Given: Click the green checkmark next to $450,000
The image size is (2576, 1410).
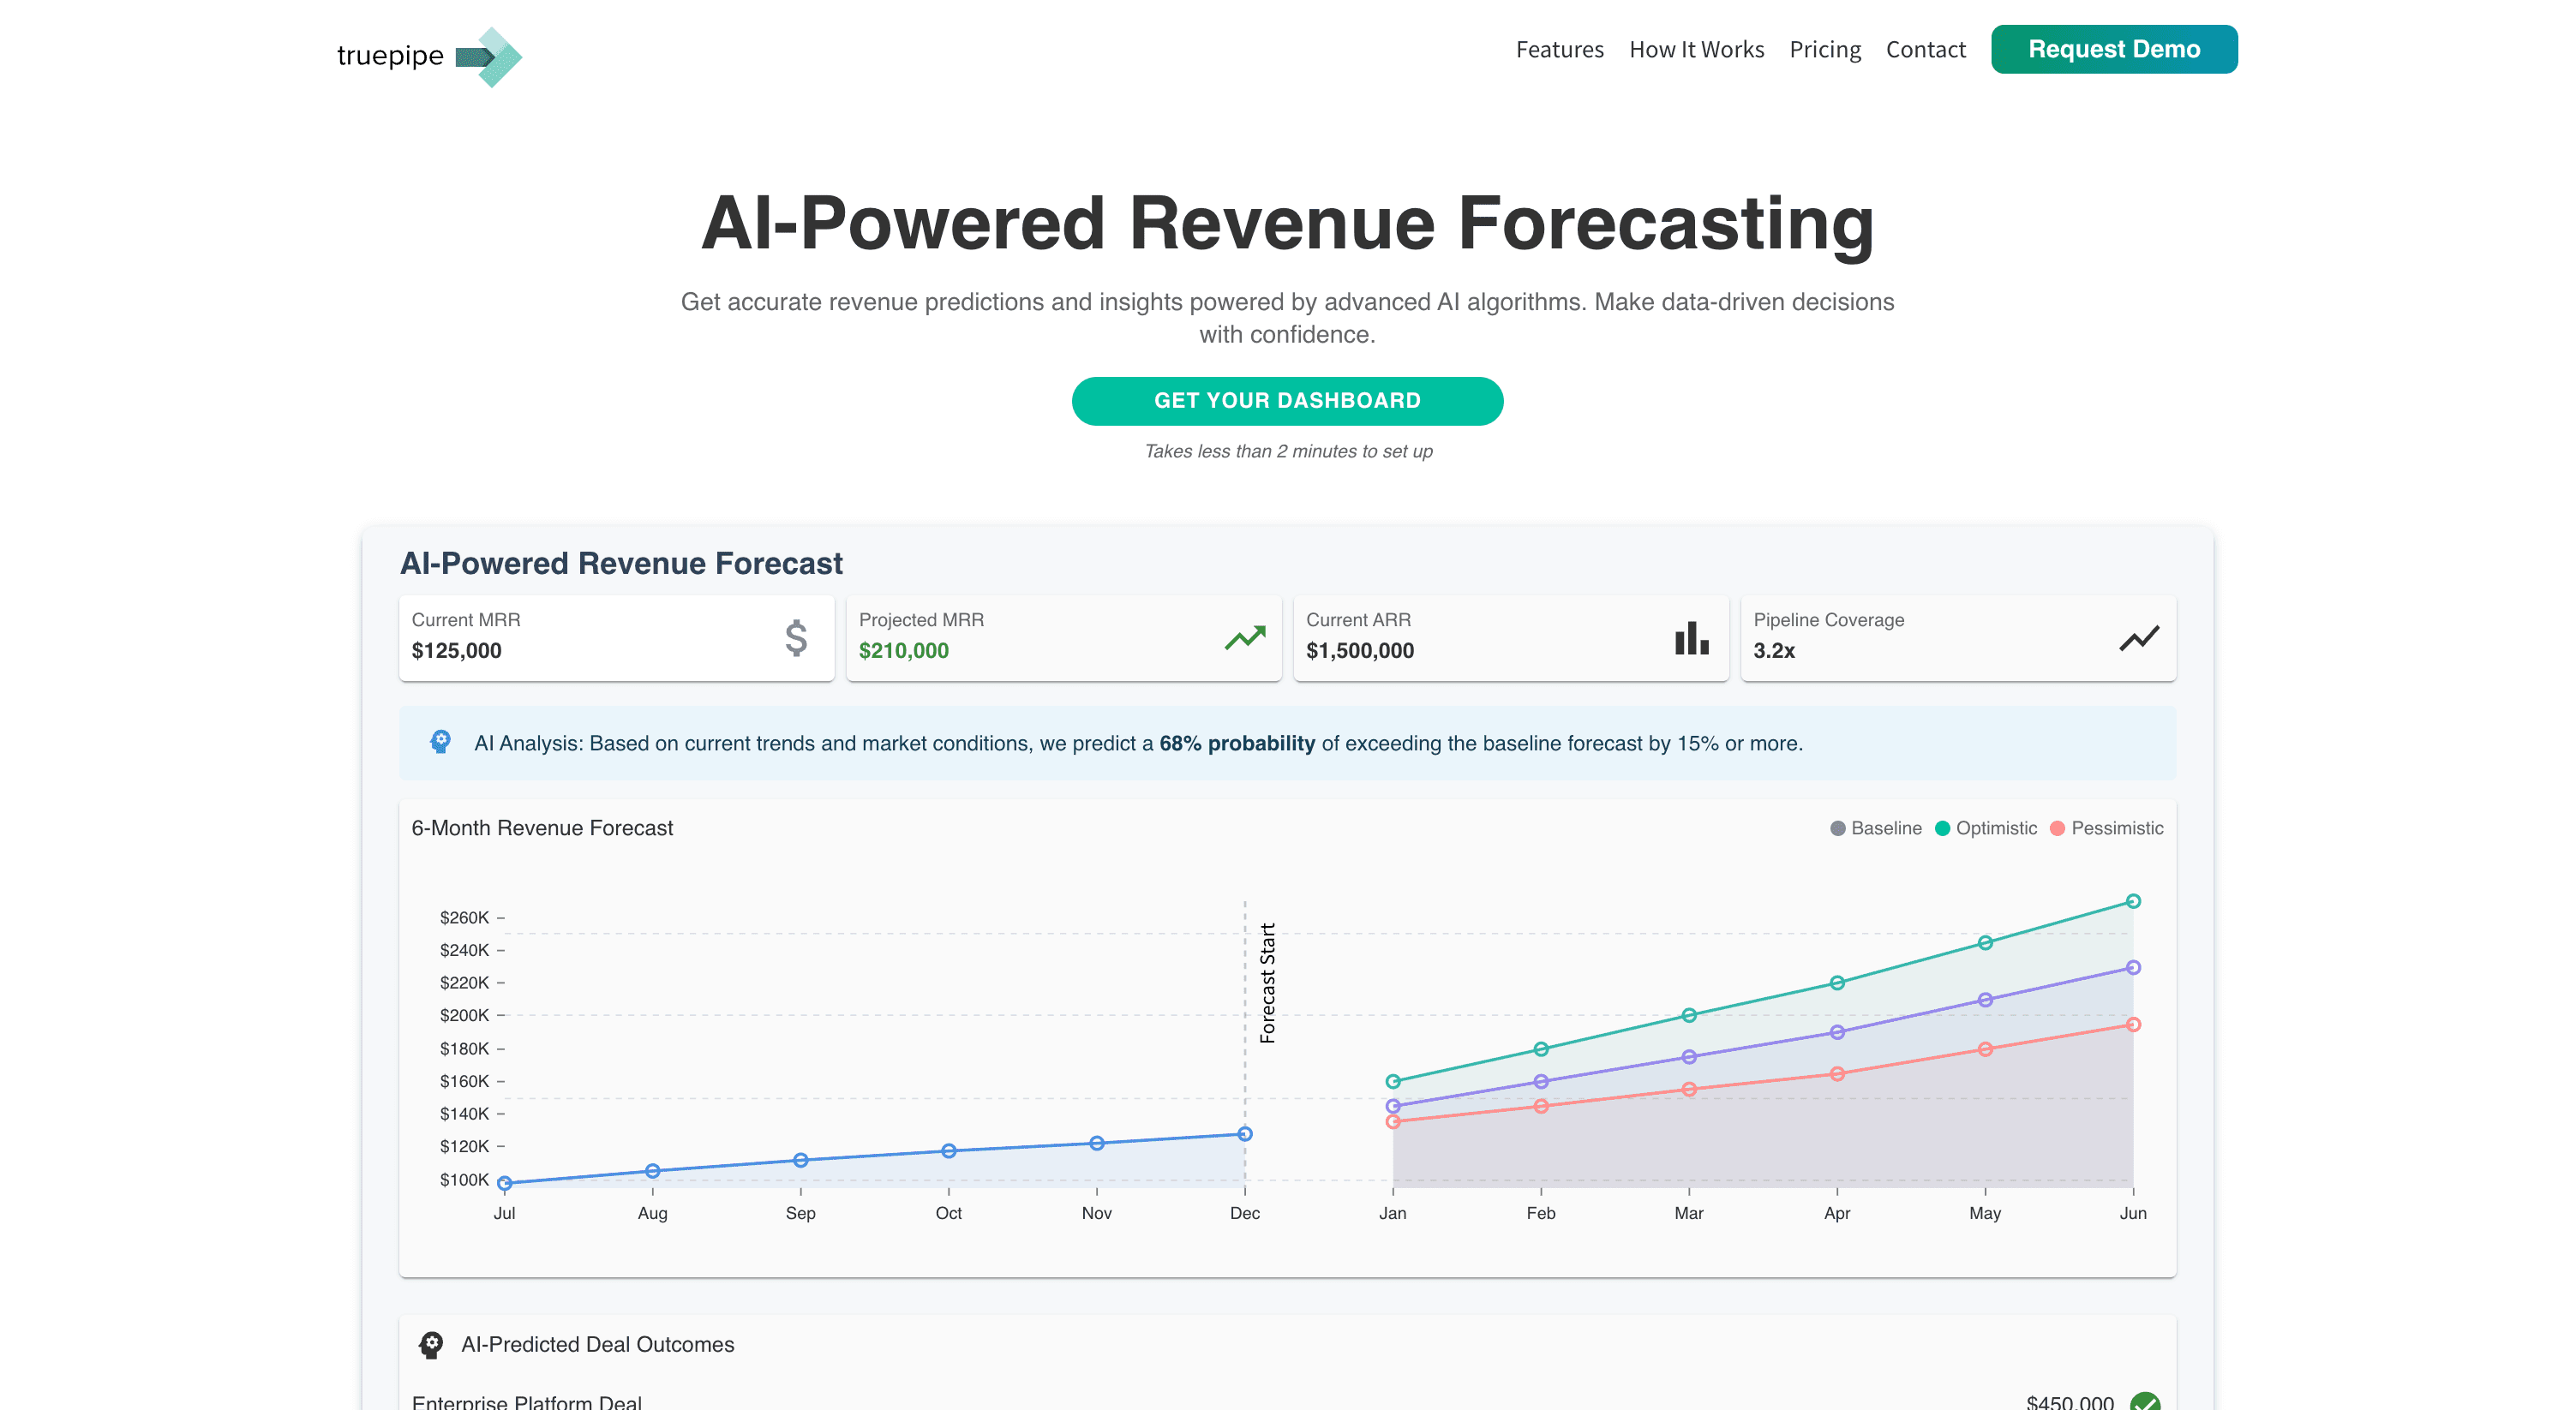Looking at the screenshot, I should pos(2144,1401).
